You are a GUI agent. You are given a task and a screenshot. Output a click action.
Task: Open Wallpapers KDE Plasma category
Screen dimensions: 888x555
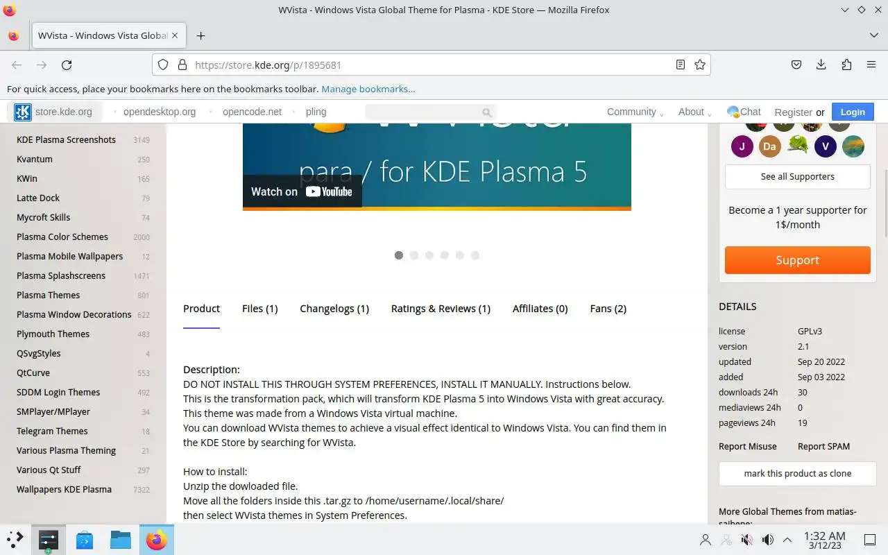point(64,489)
